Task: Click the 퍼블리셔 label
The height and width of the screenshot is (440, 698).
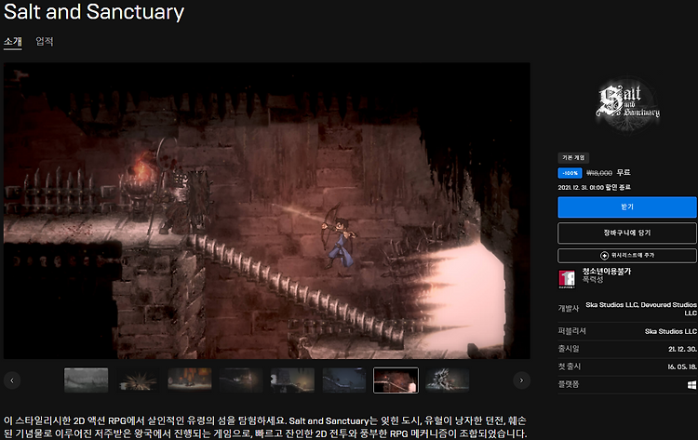Action: pos(572,331)
